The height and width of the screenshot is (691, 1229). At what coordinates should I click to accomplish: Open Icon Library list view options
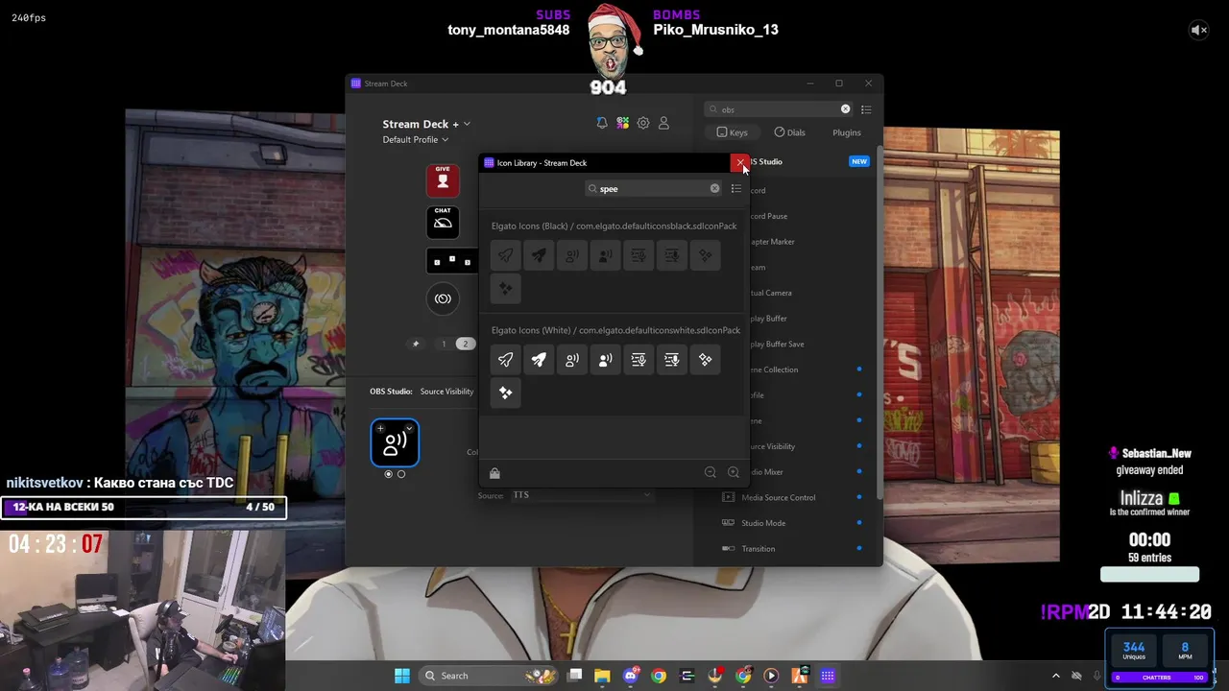[x=736, y=189]
